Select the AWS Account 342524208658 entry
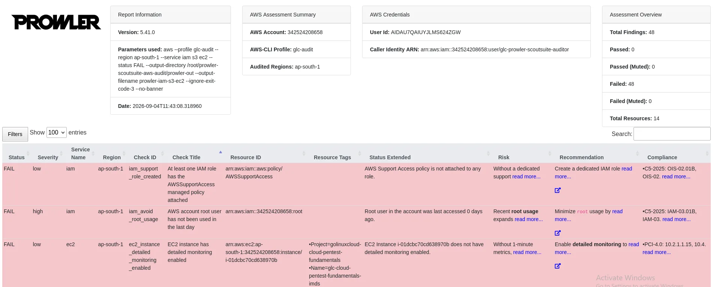This screenshot has height=287, width=713. pos(297,32)
